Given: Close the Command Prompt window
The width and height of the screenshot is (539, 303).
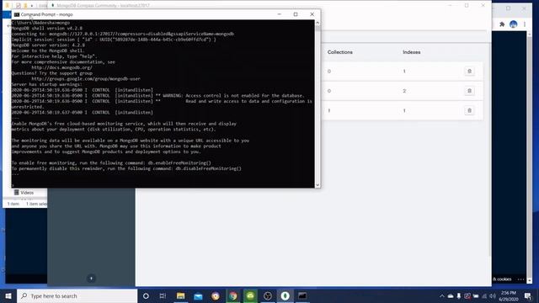Looking at the screenshot, I should pos(312,14).
